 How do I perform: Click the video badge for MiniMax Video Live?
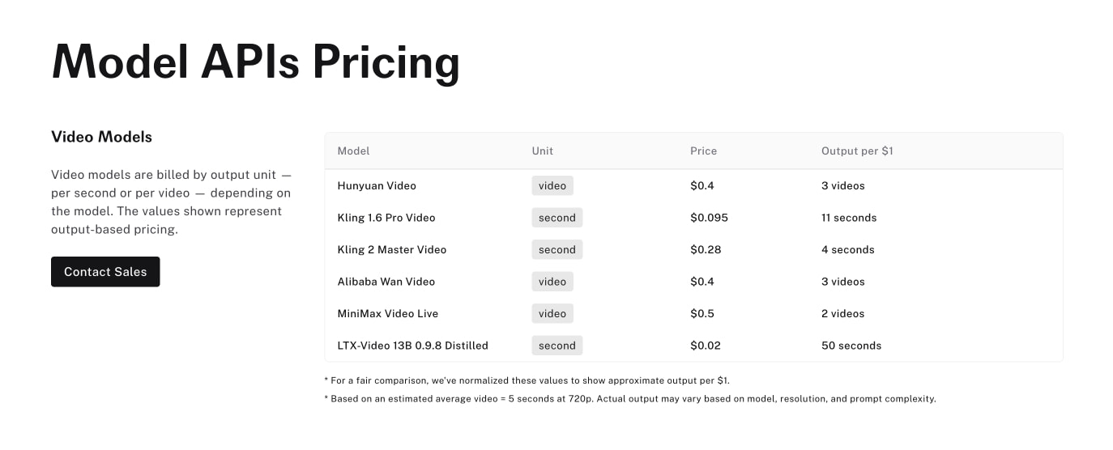click(x=552, y=313)
